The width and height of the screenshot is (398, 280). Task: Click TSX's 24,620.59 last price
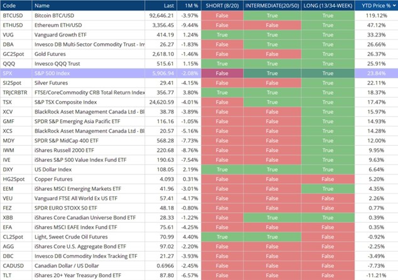point(161,102)
